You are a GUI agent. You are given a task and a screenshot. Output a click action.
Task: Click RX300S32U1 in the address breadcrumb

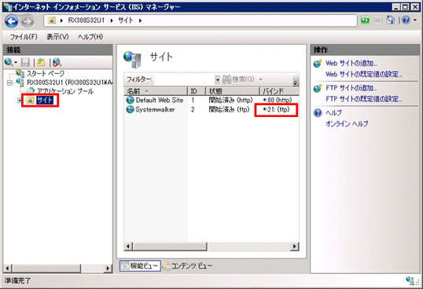86,20
